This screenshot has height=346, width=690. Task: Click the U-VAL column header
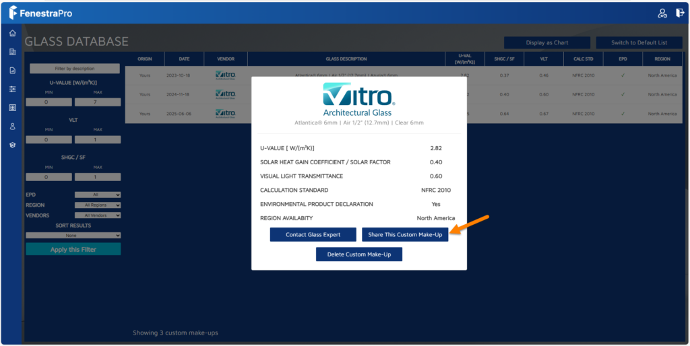(464, 59)
